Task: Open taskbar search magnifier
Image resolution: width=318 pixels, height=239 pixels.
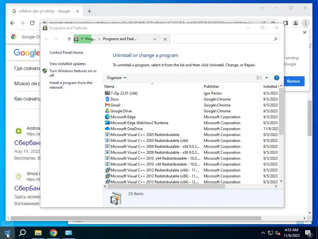Action: coord(22,233)
